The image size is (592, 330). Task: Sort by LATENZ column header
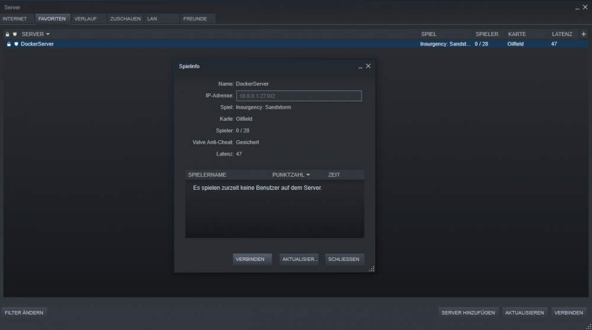pos(562,34)
